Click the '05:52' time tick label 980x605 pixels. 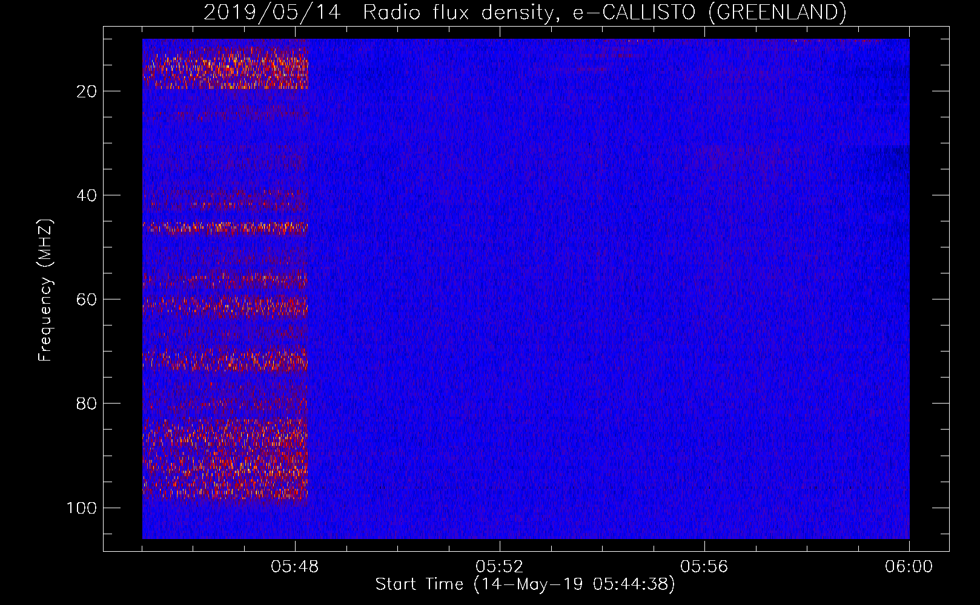click(500, 567)
